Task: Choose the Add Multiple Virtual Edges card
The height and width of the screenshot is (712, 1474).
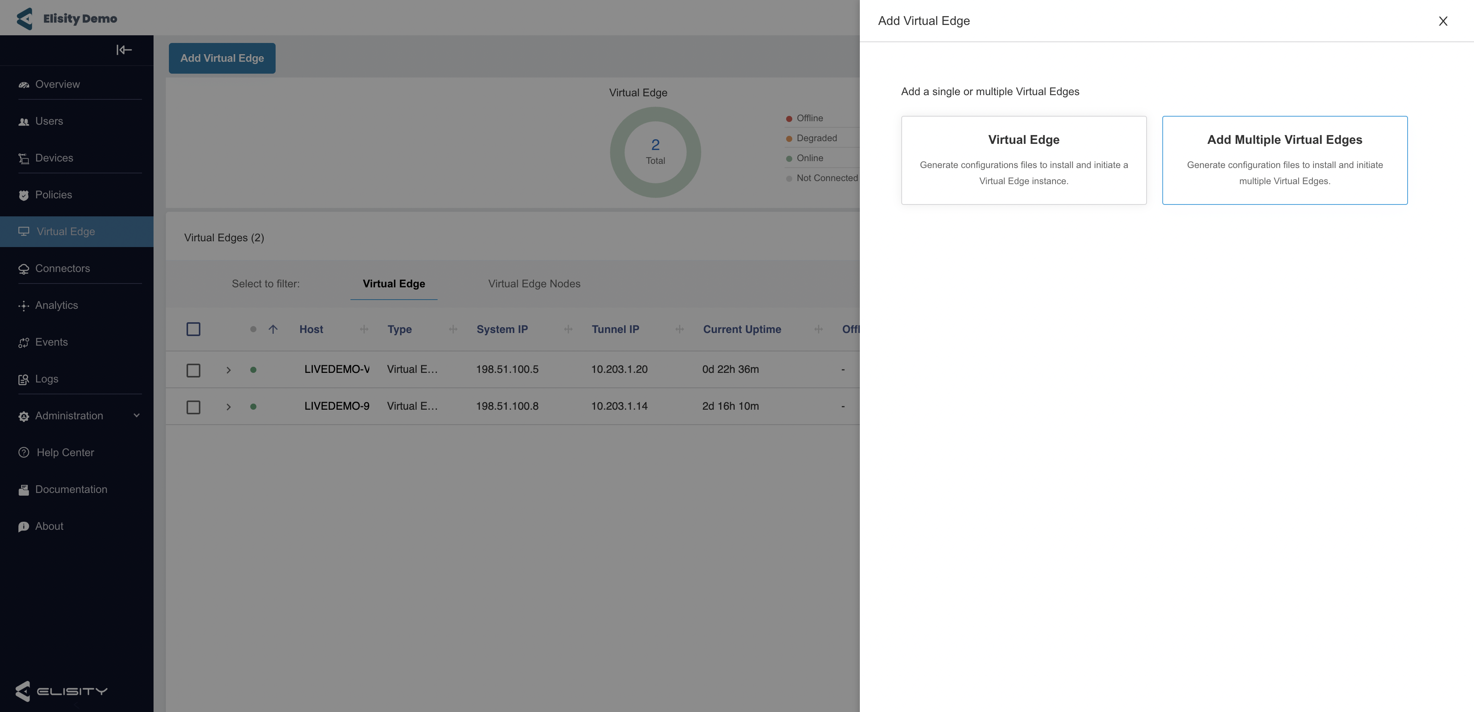Action: (1284, 160)
